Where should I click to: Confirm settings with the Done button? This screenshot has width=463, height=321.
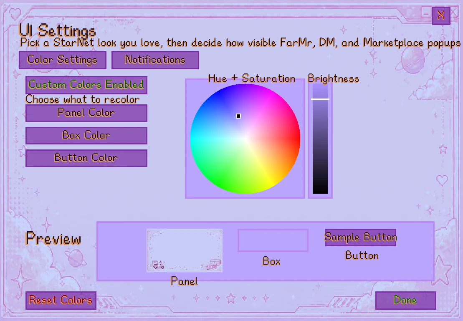point(406,300)
